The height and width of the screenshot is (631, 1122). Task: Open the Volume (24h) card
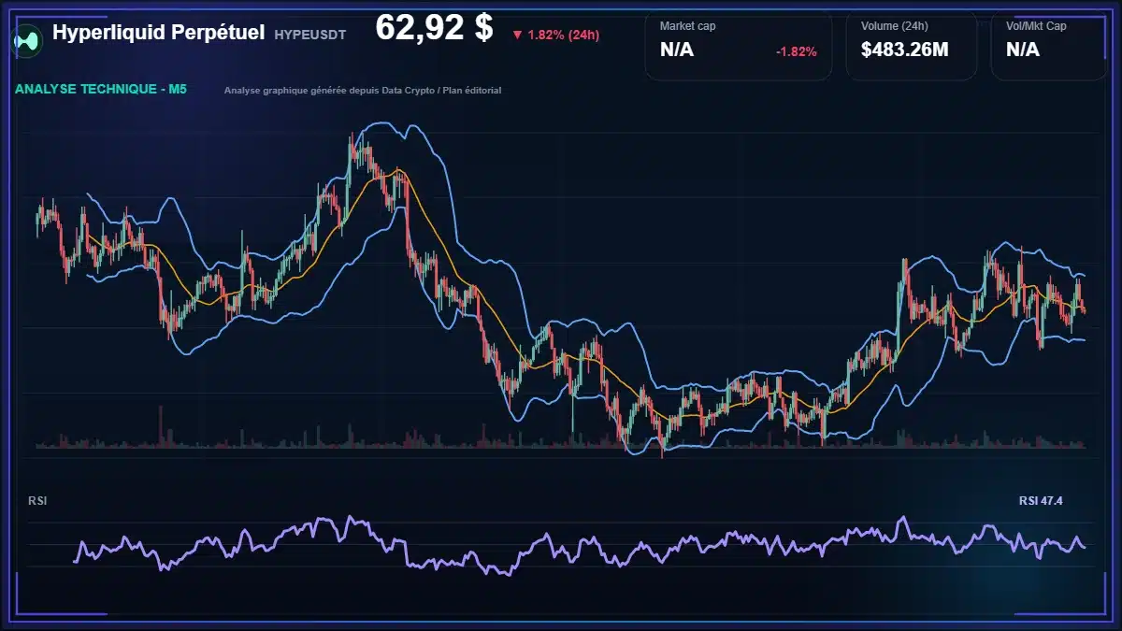[x=912, y=46]
